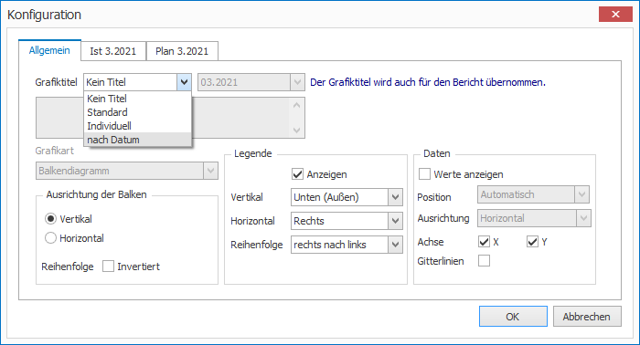Open the Legende Horizontal 'Rechts' dropdown
The width and height of the screenshot is (640, 345).
[395, 221]
